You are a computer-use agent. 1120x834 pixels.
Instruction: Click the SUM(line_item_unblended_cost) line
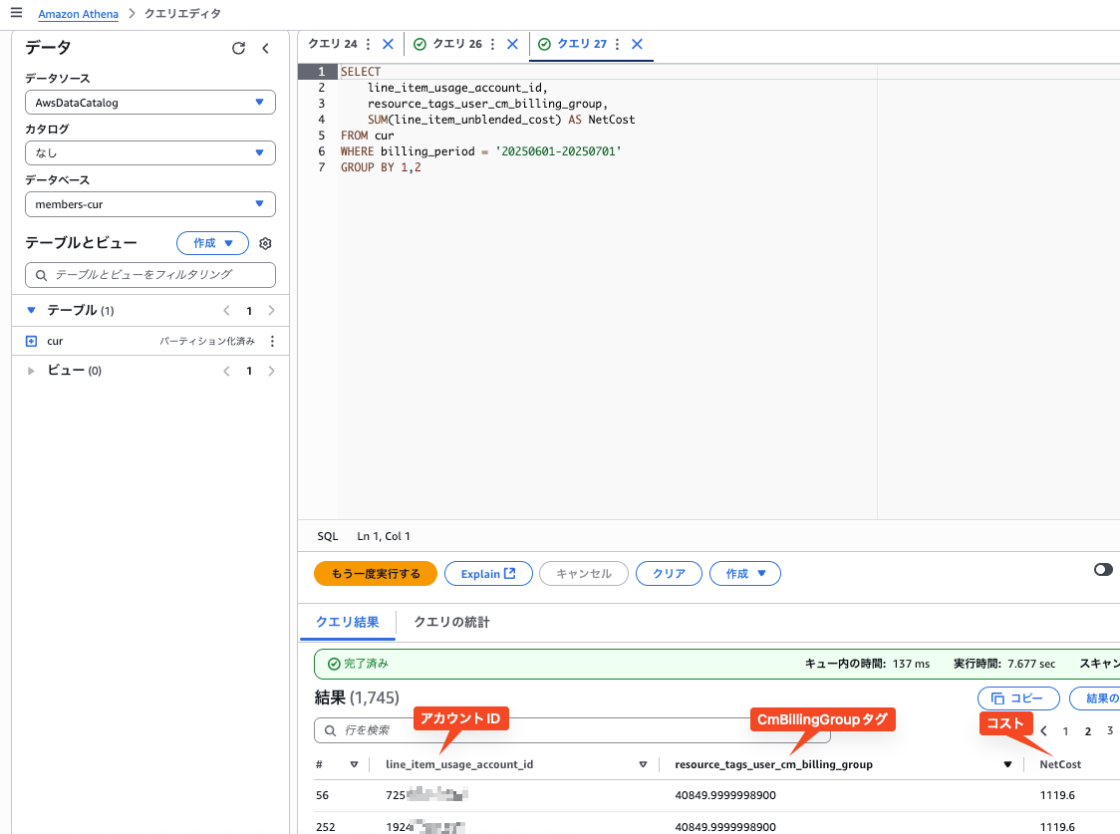[x=501, y=120]
